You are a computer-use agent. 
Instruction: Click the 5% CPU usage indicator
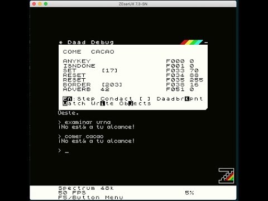point(189,193)
